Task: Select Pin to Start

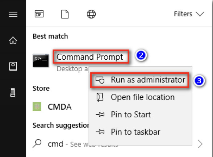Action: coord(141,115)
